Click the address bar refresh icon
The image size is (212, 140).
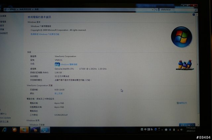point(156,10)
